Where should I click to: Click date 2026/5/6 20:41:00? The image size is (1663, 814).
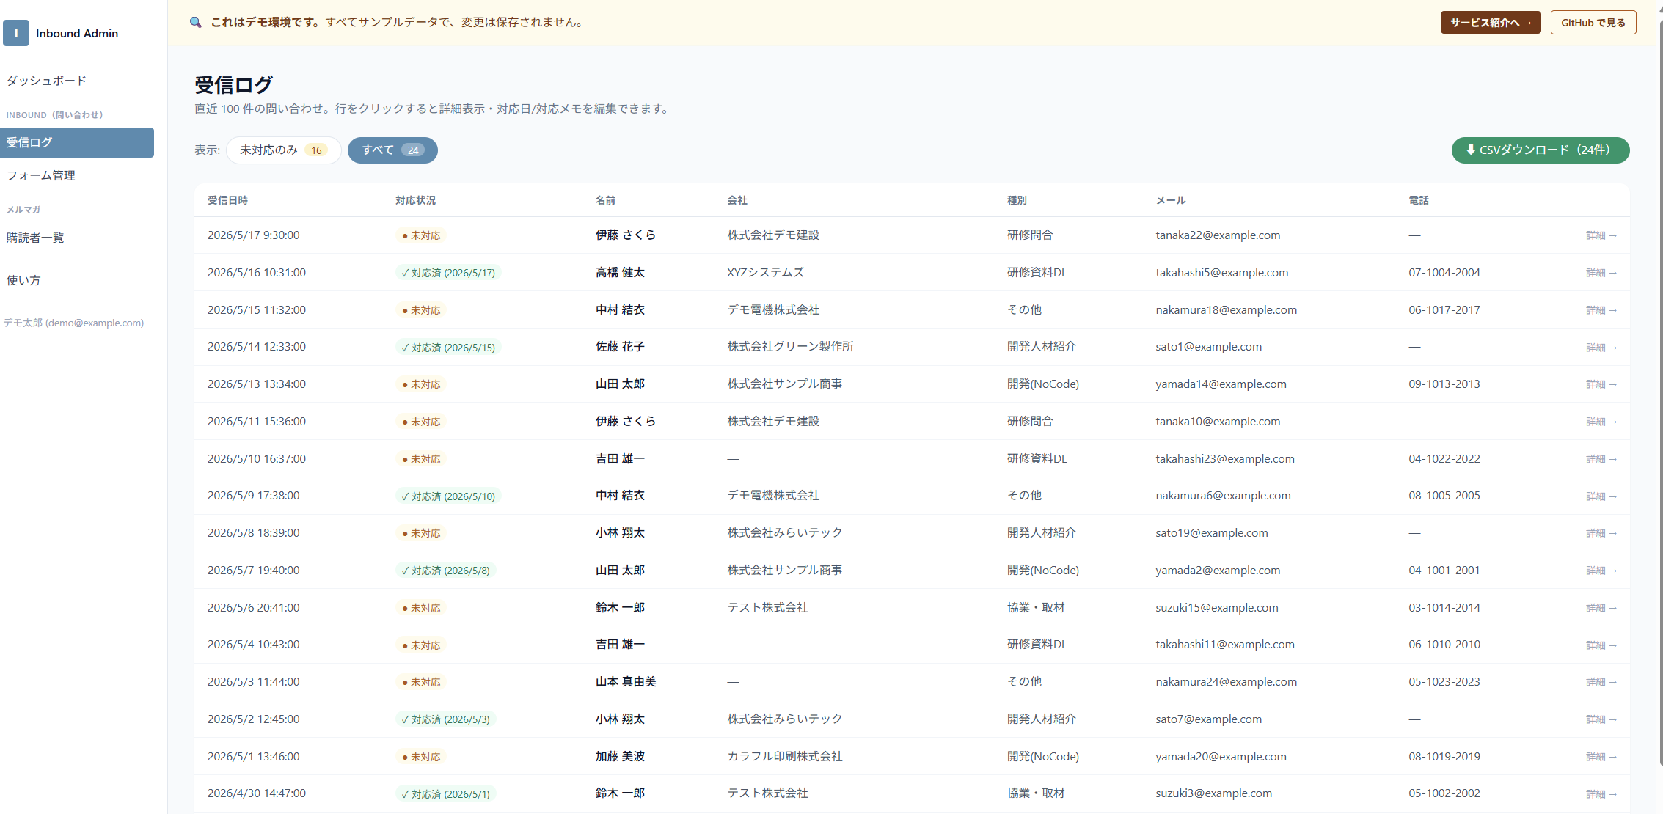click(254, 608)
